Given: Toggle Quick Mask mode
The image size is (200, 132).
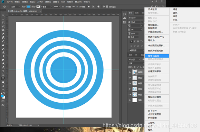Looking at the screenshot, I should point(3,101).
